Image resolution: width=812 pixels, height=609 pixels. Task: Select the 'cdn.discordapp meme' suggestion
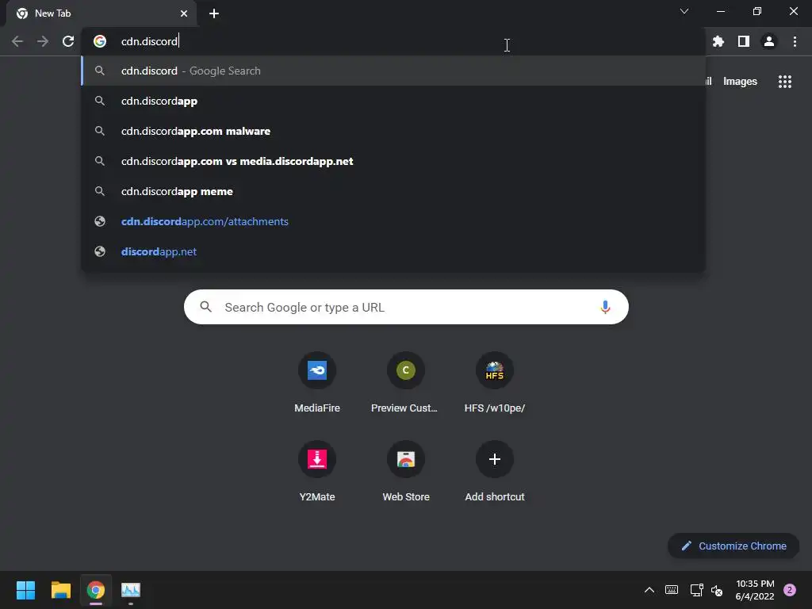coord(393,191)
